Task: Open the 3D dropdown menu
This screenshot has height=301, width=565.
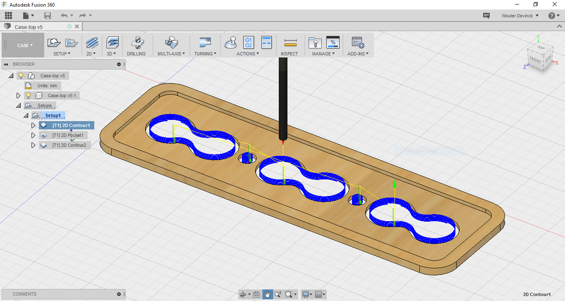Action: [112, 54]
